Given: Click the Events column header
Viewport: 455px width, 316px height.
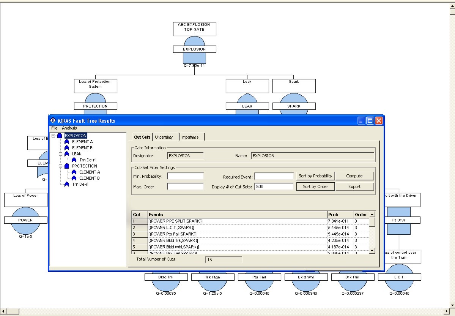Looking at the screenshot, I should (237, 215).
